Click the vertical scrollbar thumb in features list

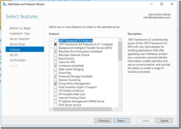pyautogui.click(x=120, y=51)
